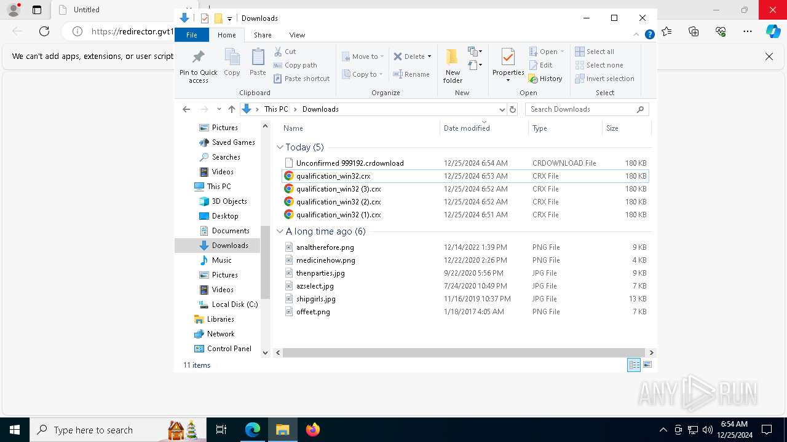787x442 pixels.
Task: Click the Rename button
Action: pos(411,74)
